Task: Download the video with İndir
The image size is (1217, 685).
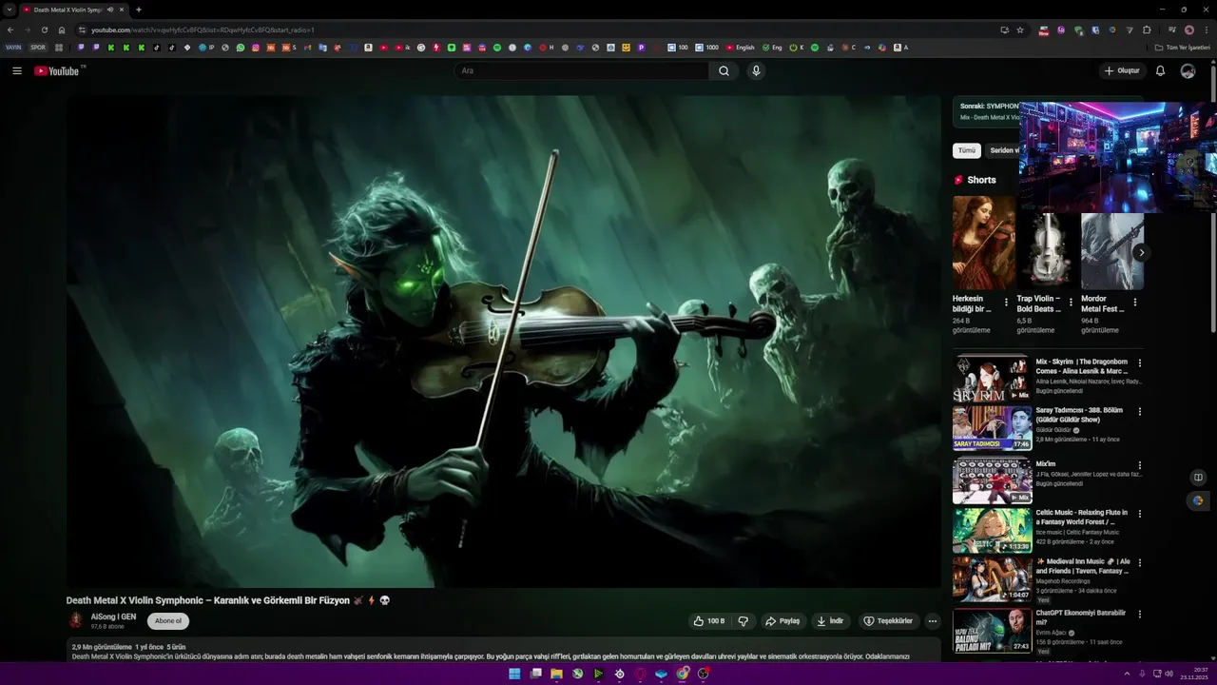Action: coord(830,621)
